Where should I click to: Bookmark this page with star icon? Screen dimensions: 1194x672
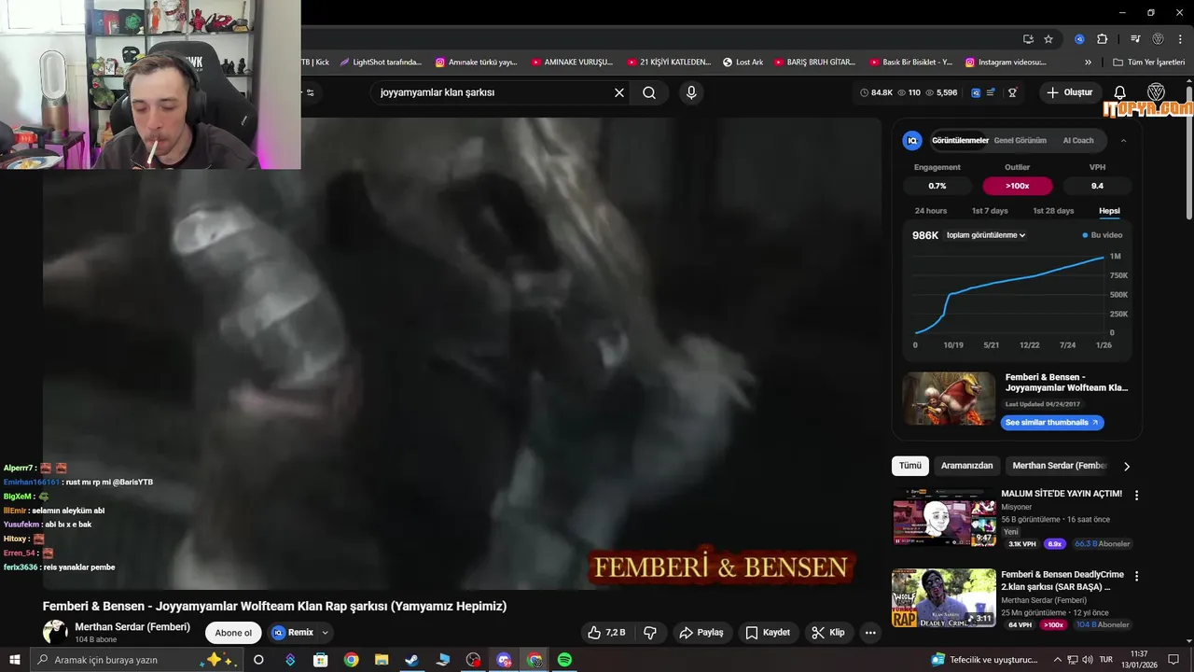coord(1048,39)
